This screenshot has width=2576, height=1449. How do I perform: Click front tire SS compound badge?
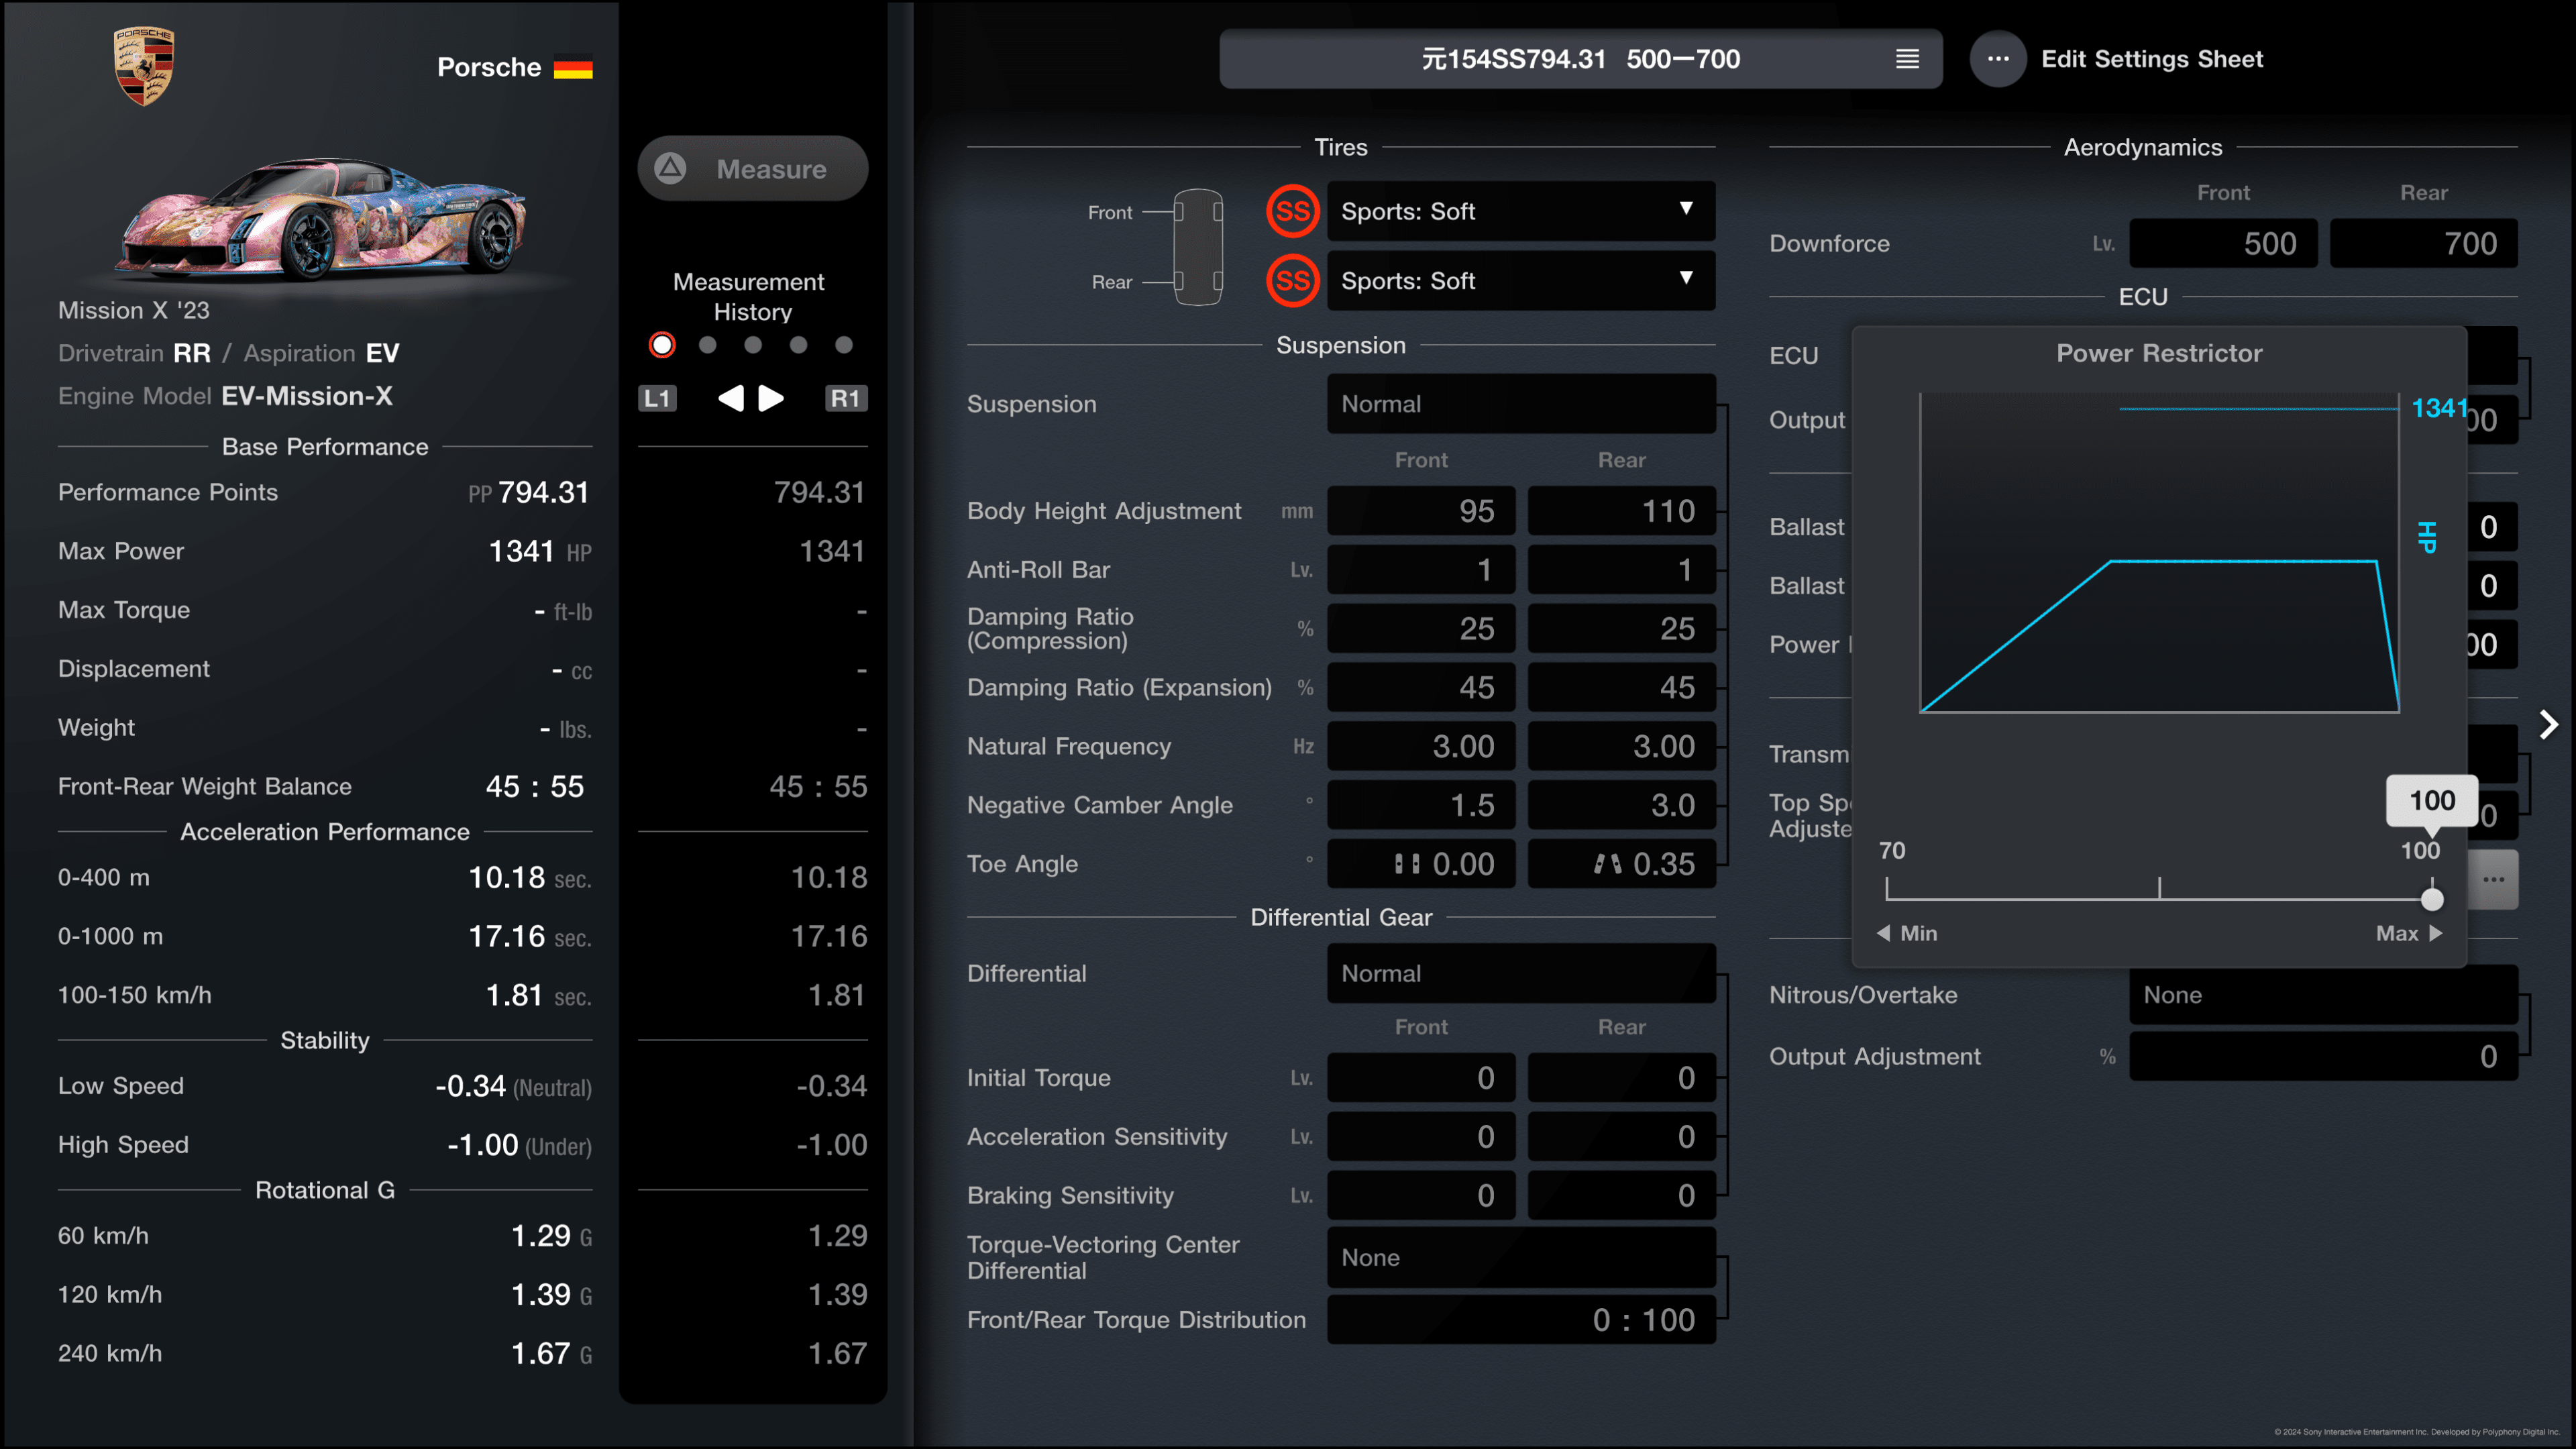1292,211
